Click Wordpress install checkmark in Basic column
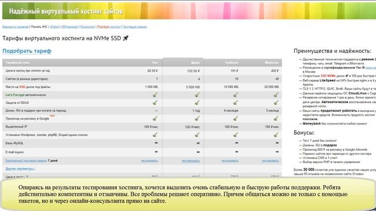 (197, 135)
